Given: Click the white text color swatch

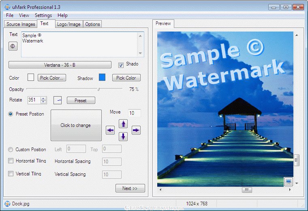Looking at the screenshot, I should tap(31, 77).
